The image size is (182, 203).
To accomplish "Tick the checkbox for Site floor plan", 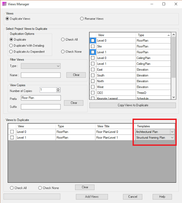I will pos(93,46).
